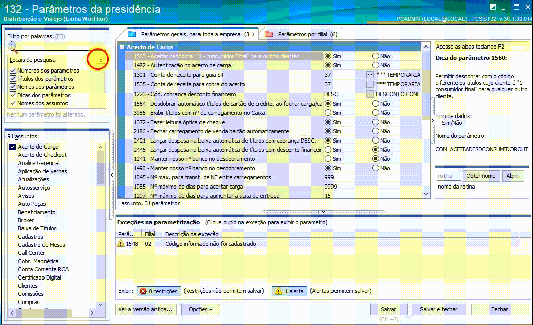Click the Fechar button
This screenshot has width=533, height=325.
[x=499, y=309]
